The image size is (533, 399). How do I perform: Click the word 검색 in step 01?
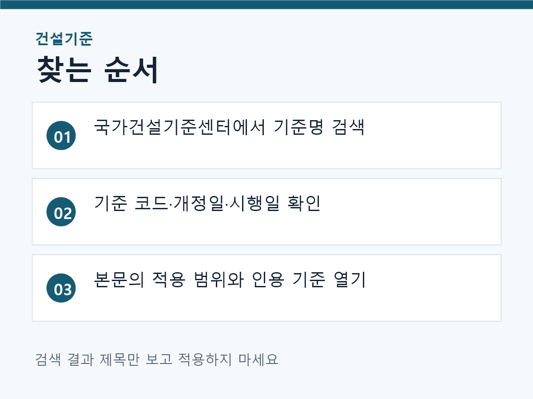(x=348, y=128)
